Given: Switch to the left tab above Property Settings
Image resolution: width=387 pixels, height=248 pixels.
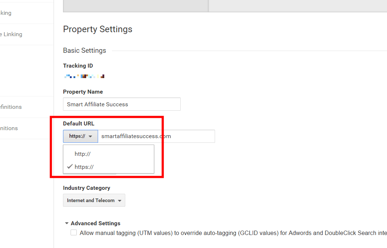Looking at the screenshot, I should point(135,6).
